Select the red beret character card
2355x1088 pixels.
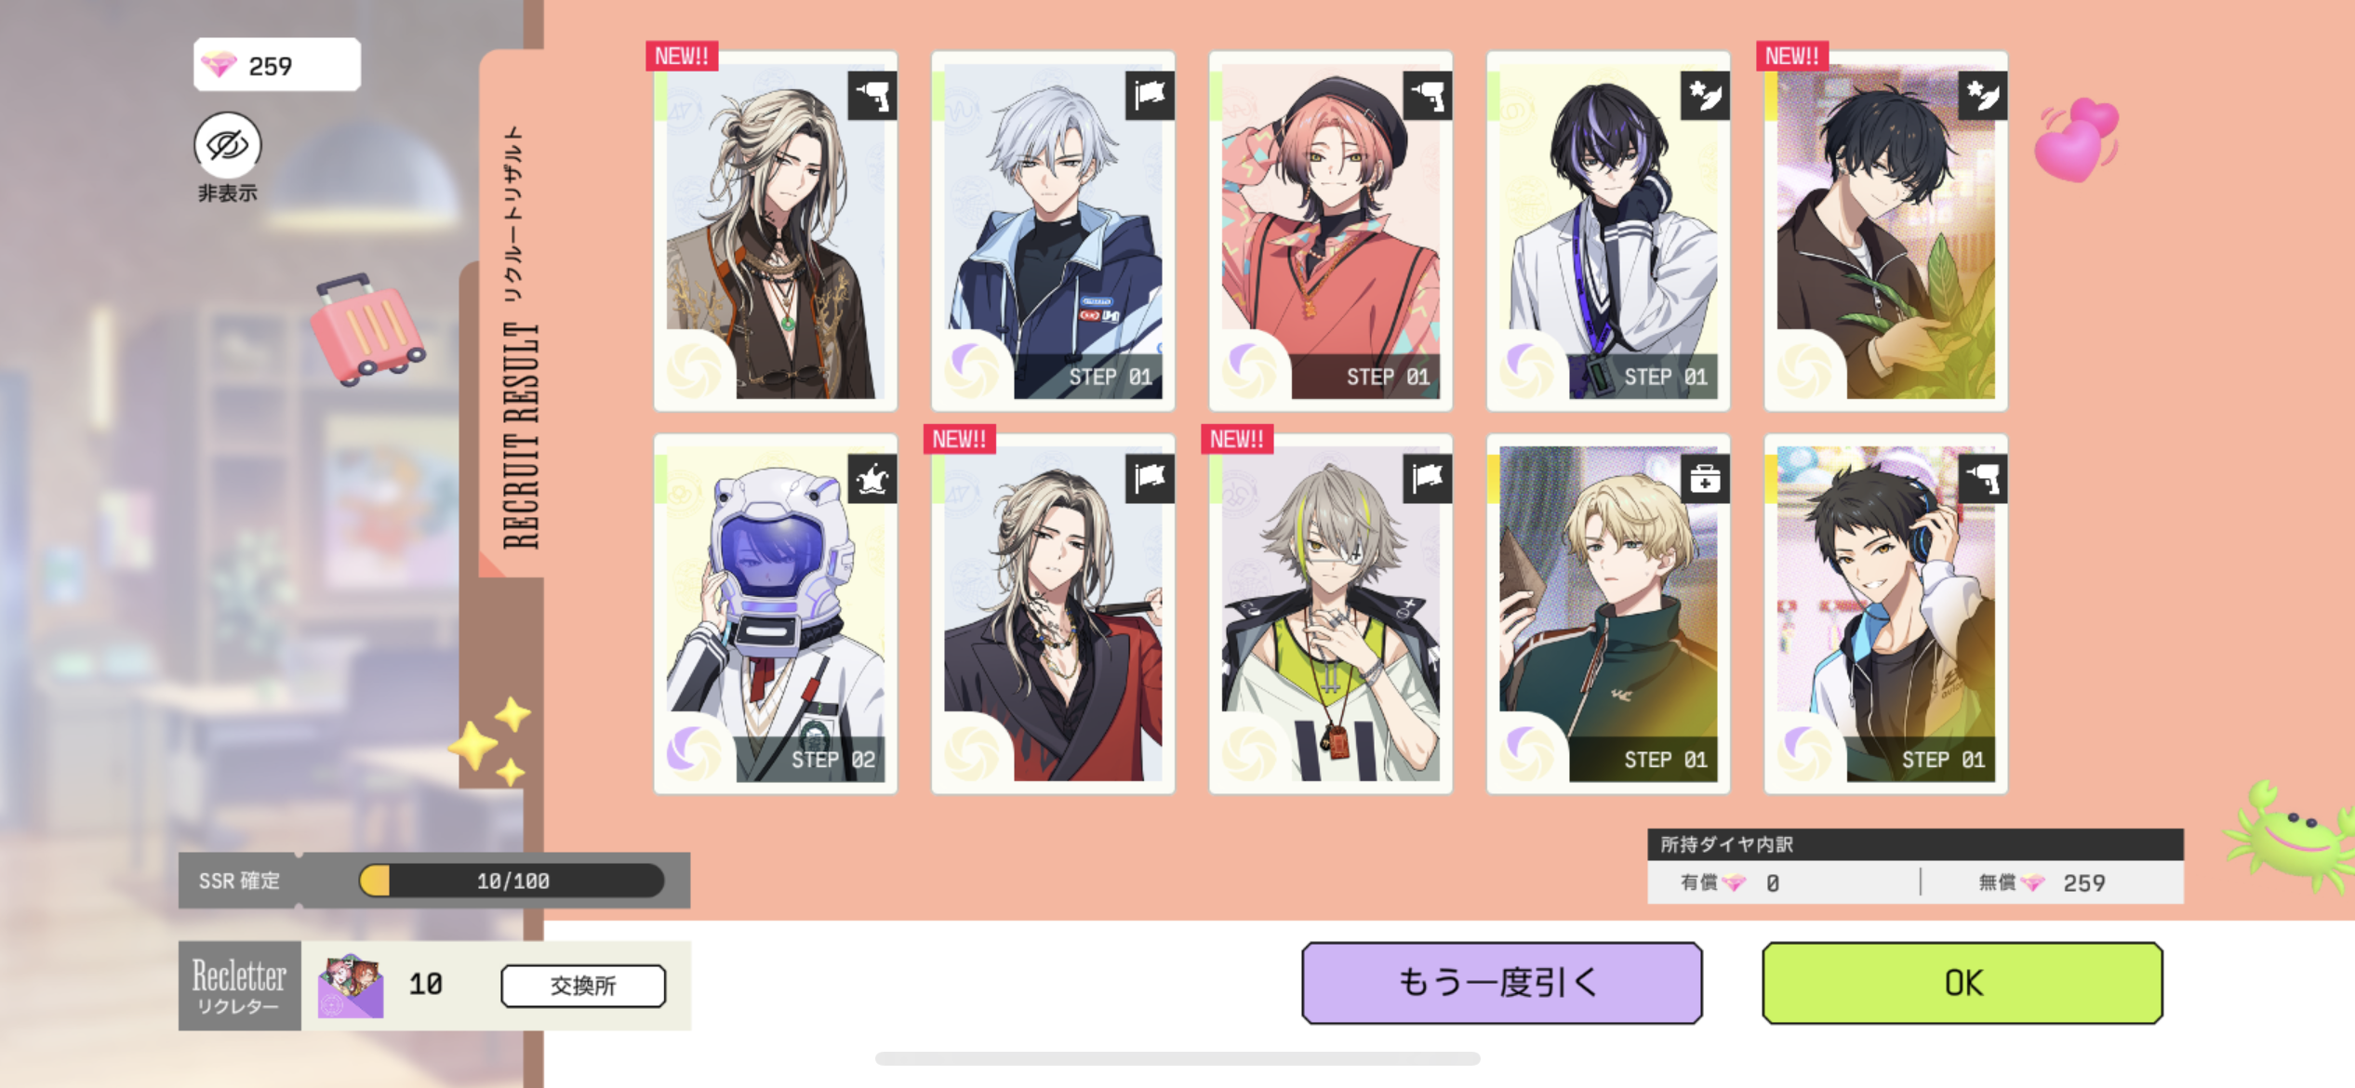[1330, 231]
